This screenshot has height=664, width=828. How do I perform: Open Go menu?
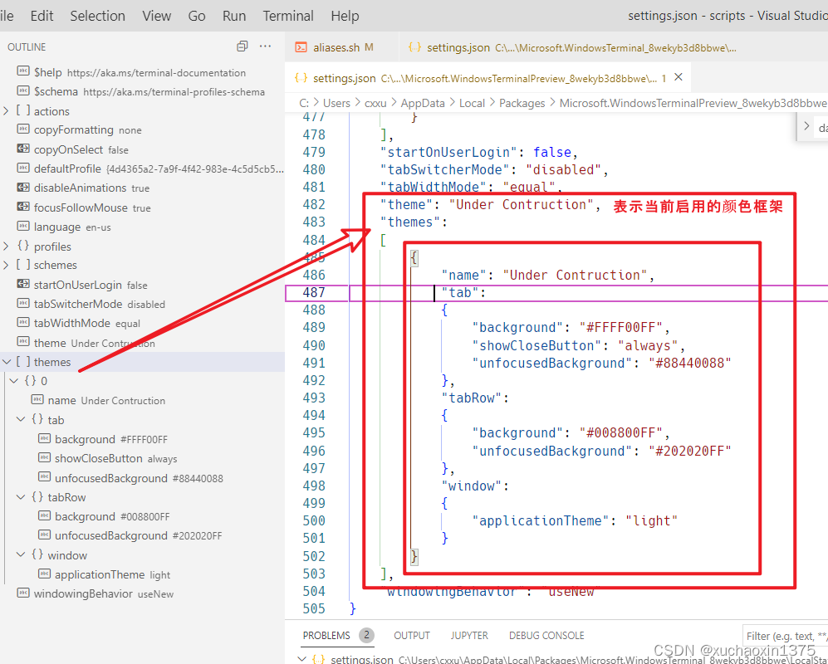click(197, 16)
